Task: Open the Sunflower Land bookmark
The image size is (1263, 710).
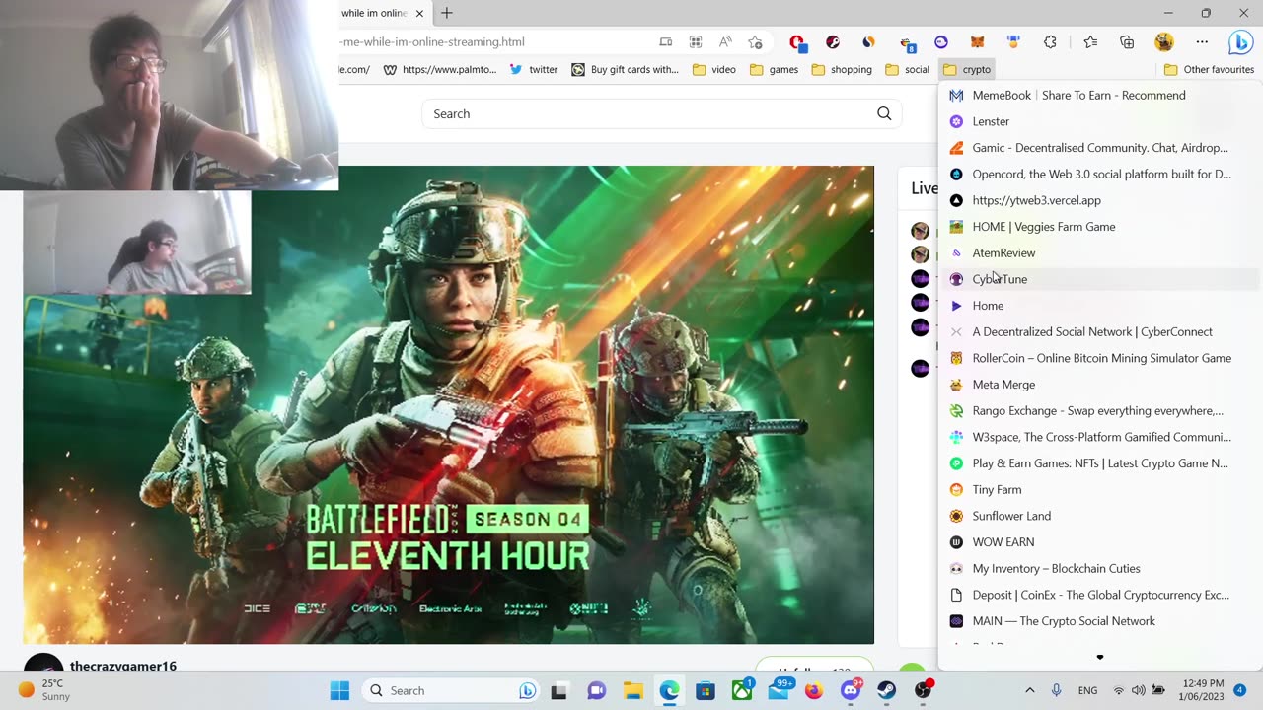Action: point(1100,516)
